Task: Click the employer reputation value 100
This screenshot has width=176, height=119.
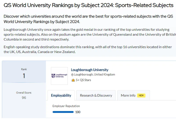Action: [x=78, y=112]
